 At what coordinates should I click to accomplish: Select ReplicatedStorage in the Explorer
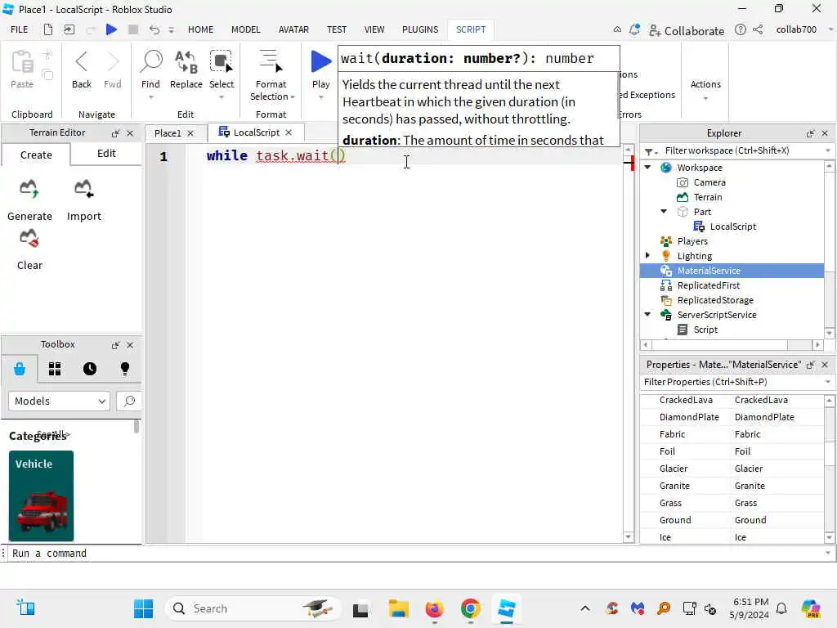tap(715, 300)
